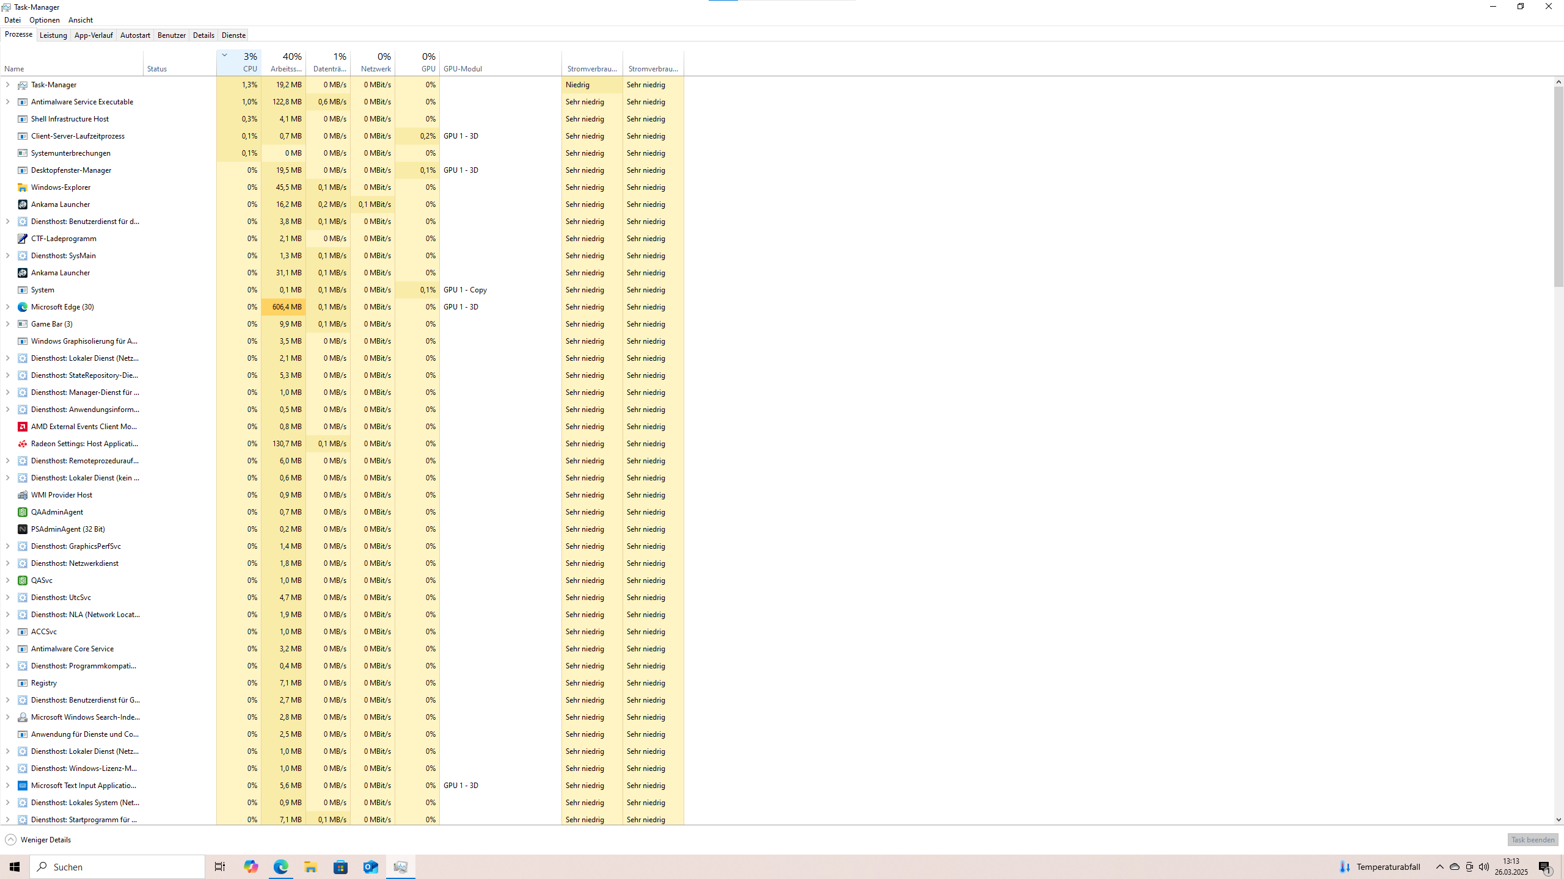Click the CTF-Ladeprogramm icon
Viewport: 1564px width, 879px height.
point(23,239)
